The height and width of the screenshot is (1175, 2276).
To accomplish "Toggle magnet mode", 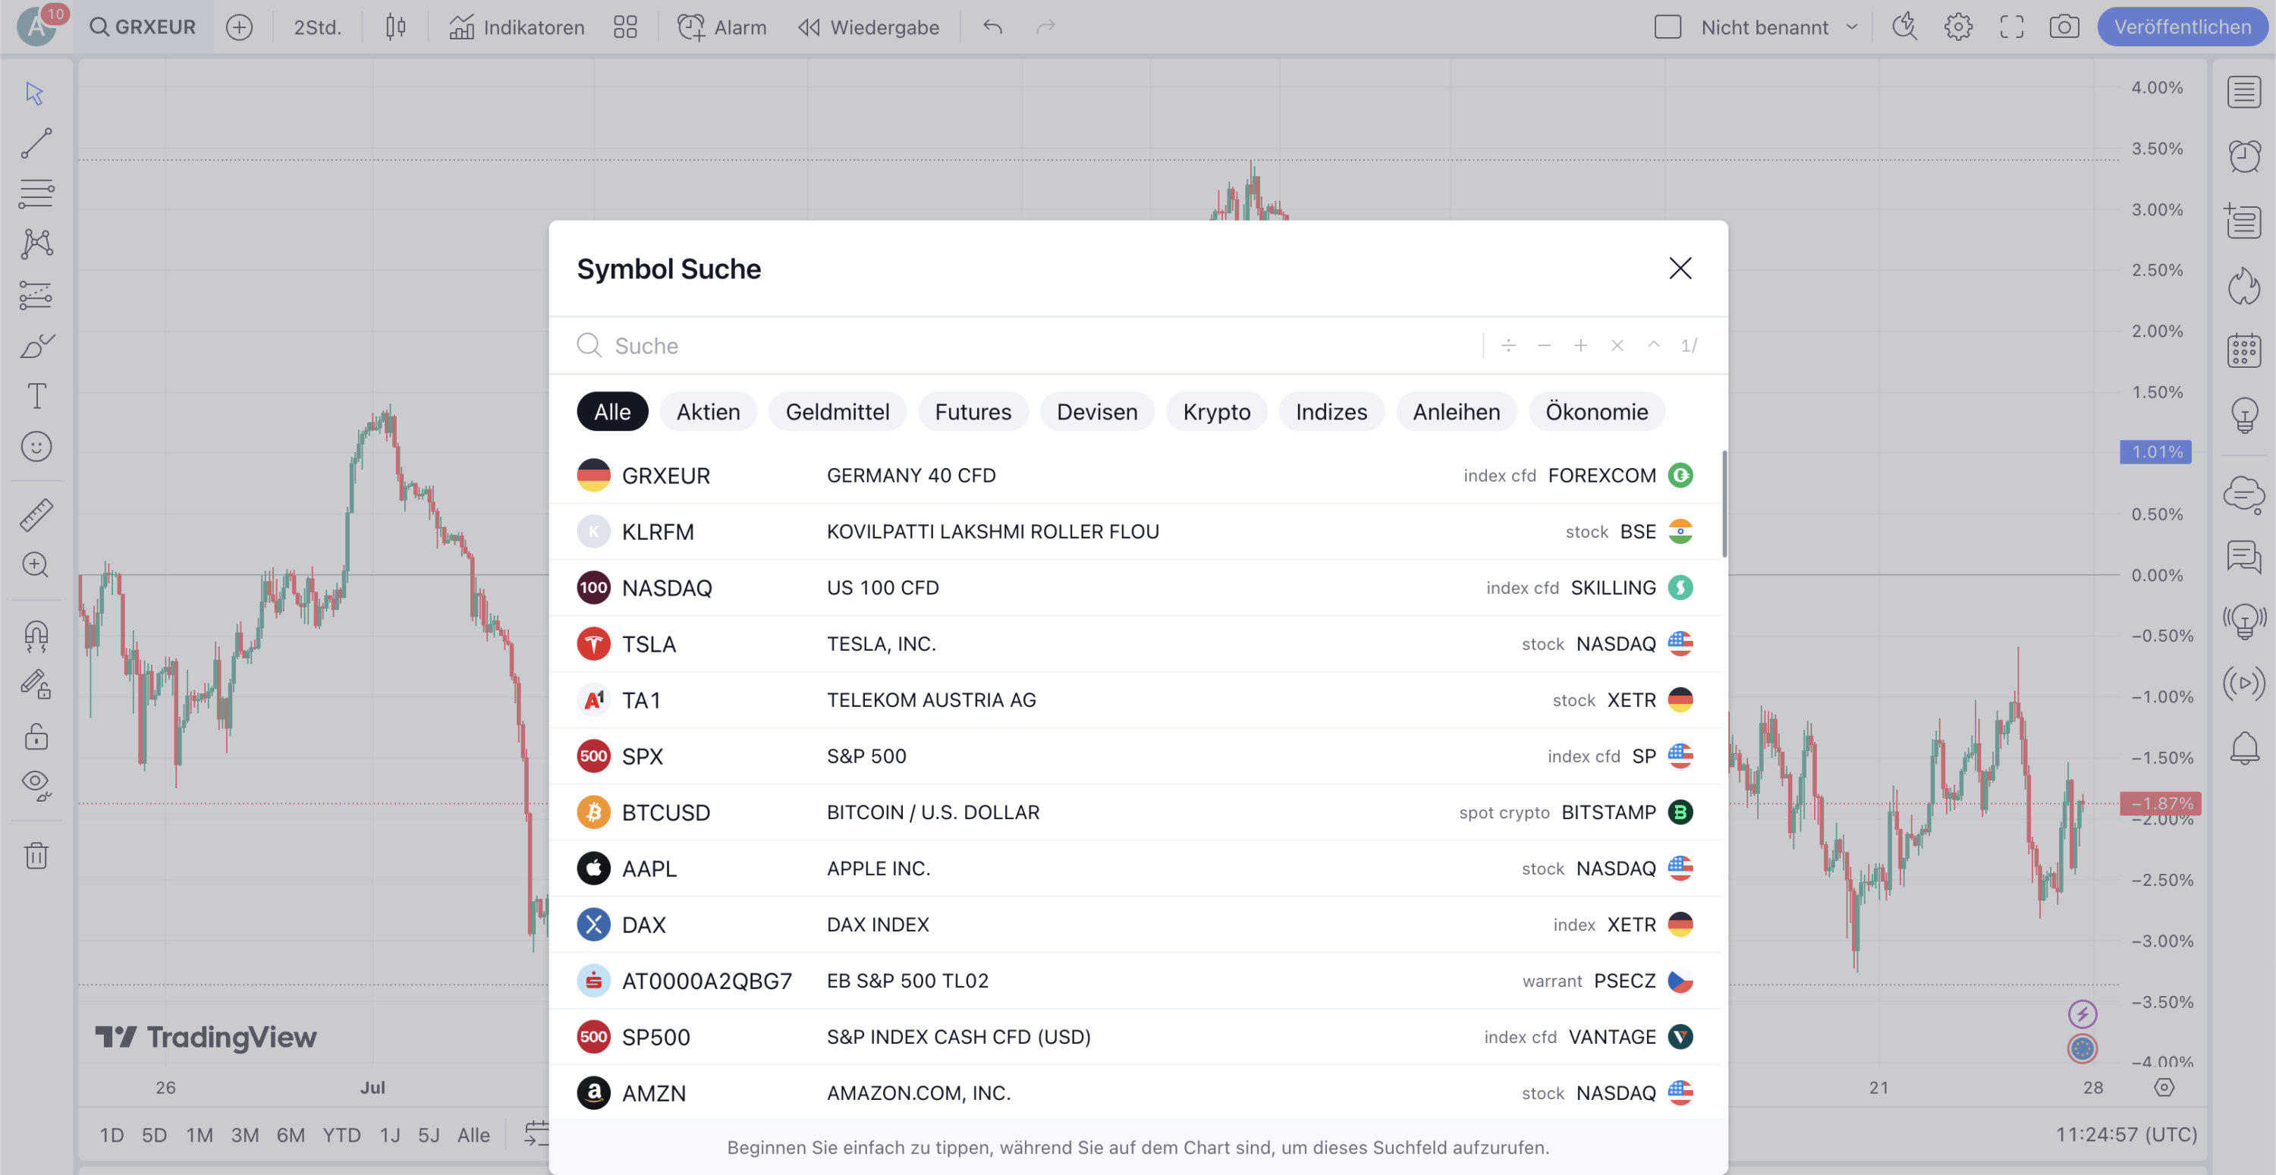I will [x=36, y=635].
